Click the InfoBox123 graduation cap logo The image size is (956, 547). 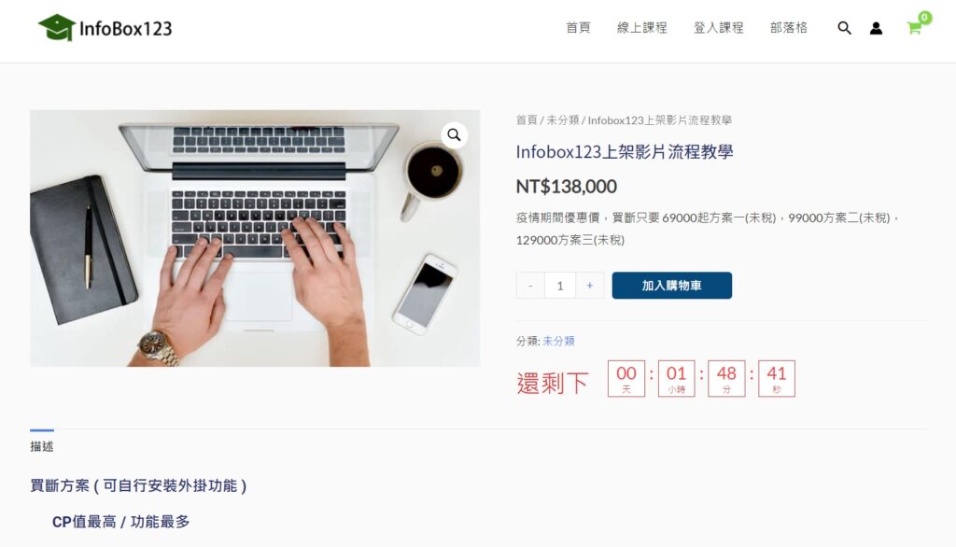(x=57, y=28)
